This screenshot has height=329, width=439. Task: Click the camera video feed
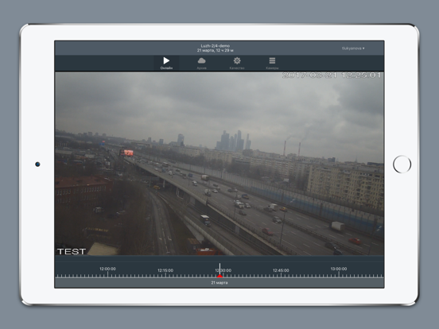tap(219, 164)
